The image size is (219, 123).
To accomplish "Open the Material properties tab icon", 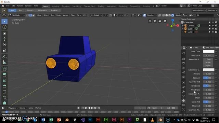I will pyautogui.click(x=183, y=100).
